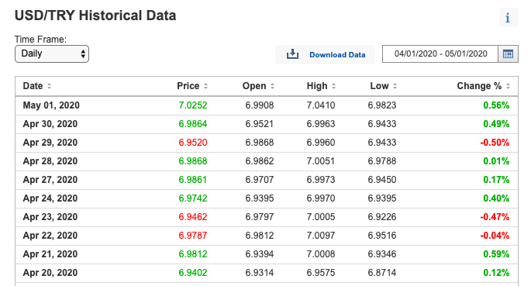This screenshot has height=286, width=531.
Task: Click the low value 6.8714
Action: 382,273
